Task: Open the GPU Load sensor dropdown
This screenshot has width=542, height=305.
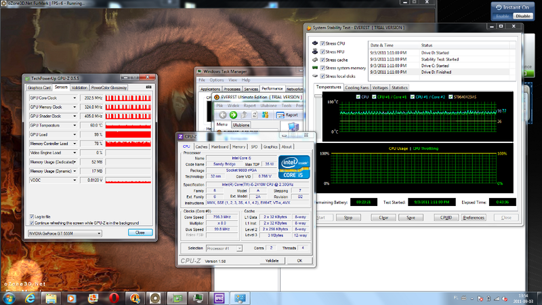Action: click(75, 134)
